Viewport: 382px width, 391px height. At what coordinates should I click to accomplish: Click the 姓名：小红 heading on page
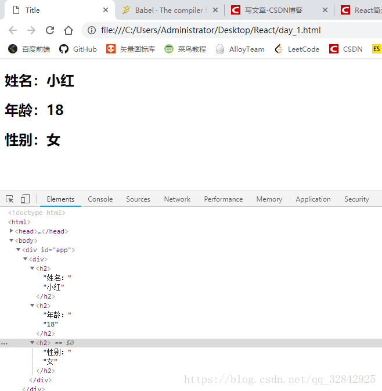tap(39, 81)
